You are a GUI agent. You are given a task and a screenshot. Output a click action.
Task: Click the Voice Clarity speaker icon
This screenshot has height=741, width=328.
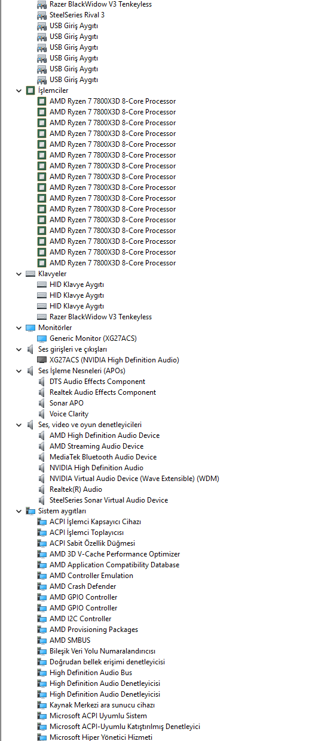coord(42,414)
